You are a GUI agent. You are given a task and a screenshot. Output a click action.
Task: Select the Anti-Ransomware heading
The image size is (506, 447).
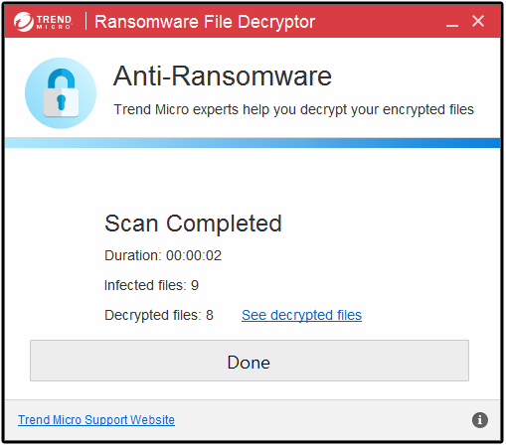pyautogui.click(x=223, y=75)
